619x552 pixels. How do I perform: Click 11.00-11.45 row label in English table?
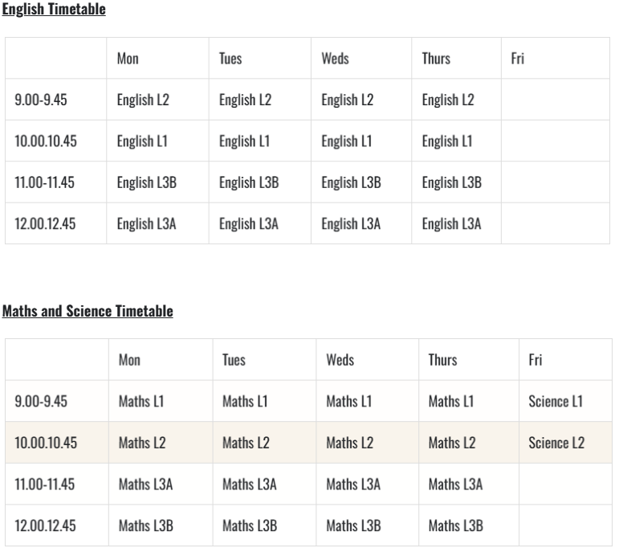(44, 182)
